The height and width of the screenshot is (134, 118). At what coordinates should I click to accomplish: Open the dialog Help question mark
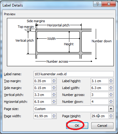(x=98, y=4)
